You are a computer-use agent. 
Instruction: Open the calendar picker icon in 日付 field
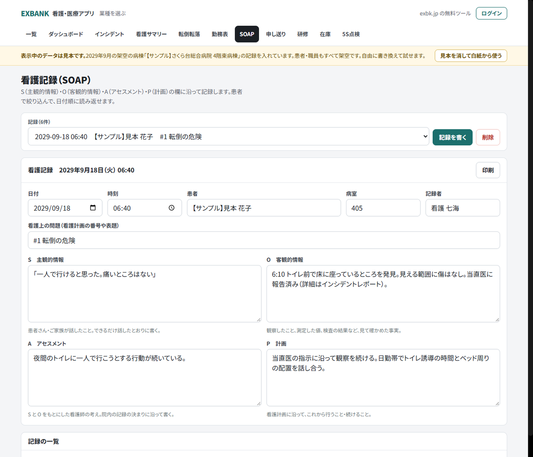(92, 208)
